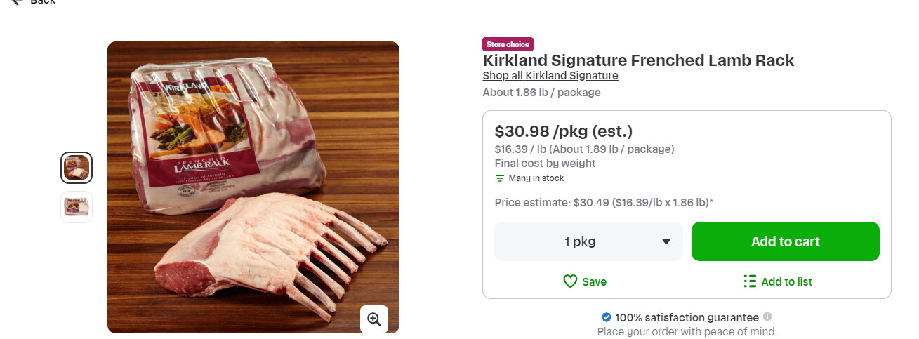Open the 1 pkg quantity dropdown
919x339 pixels.
point(588,241)
